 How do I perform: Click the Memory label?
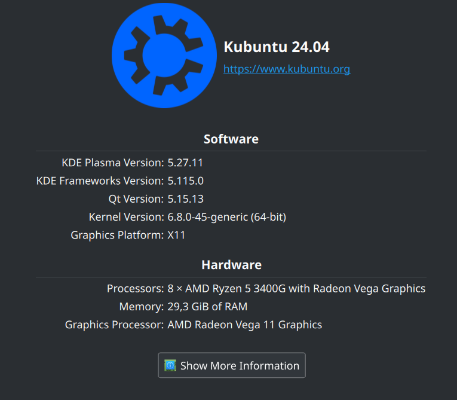(x=142, y=307)
